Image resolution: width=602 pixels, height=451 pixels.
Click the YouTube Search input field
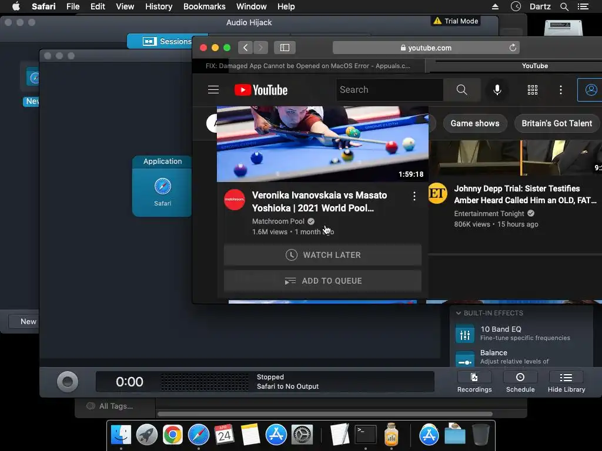tap(390, 90)
